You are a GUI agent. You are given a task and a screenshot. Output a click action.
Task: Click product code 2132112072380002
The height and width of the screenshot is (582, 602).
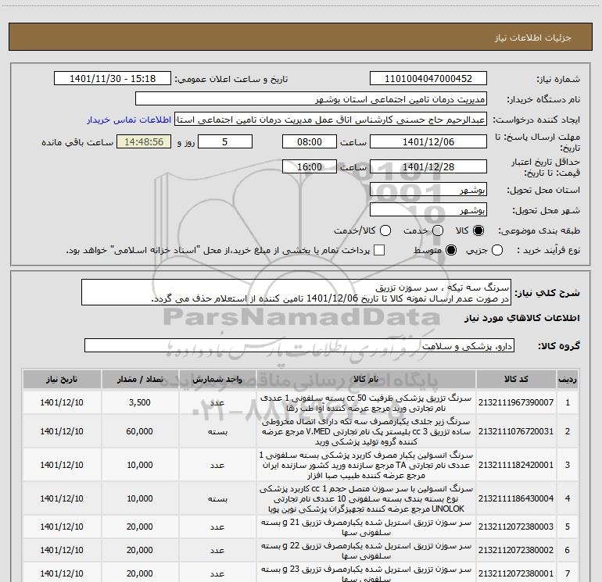point(516,550)
